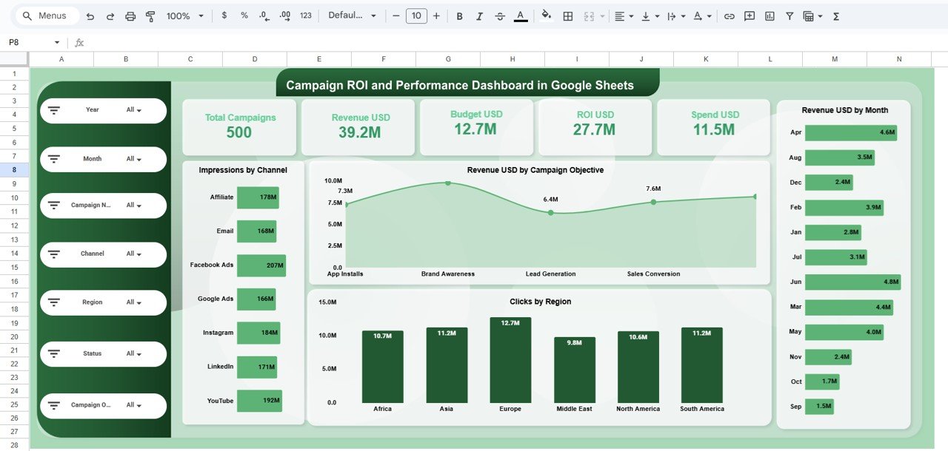Open the Menus search
Viewport: 948px width, 451px height.
(x=46, y=15)
